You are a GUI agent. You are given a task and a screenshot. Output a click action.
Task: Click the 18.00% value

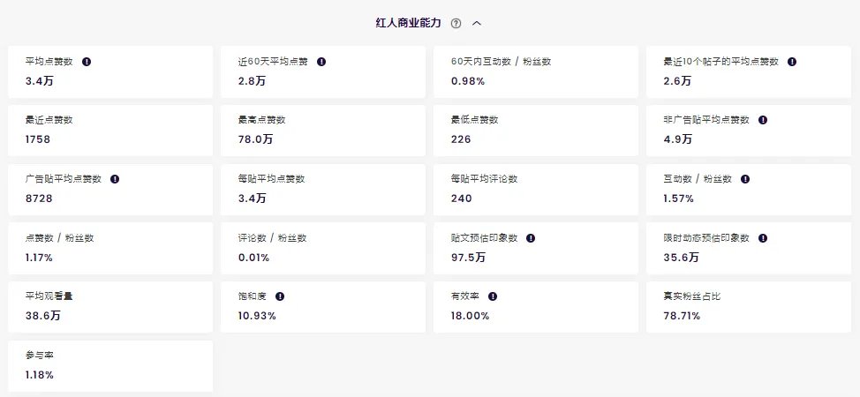[470, 316]
